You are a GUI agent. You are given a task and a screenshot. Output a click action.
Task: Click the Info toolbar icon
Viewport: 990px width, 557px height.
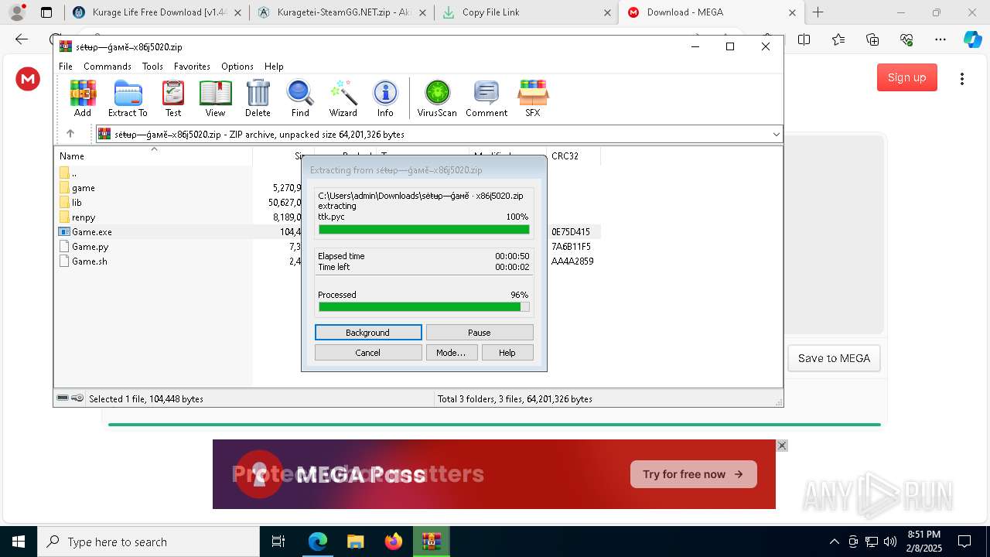385,98
